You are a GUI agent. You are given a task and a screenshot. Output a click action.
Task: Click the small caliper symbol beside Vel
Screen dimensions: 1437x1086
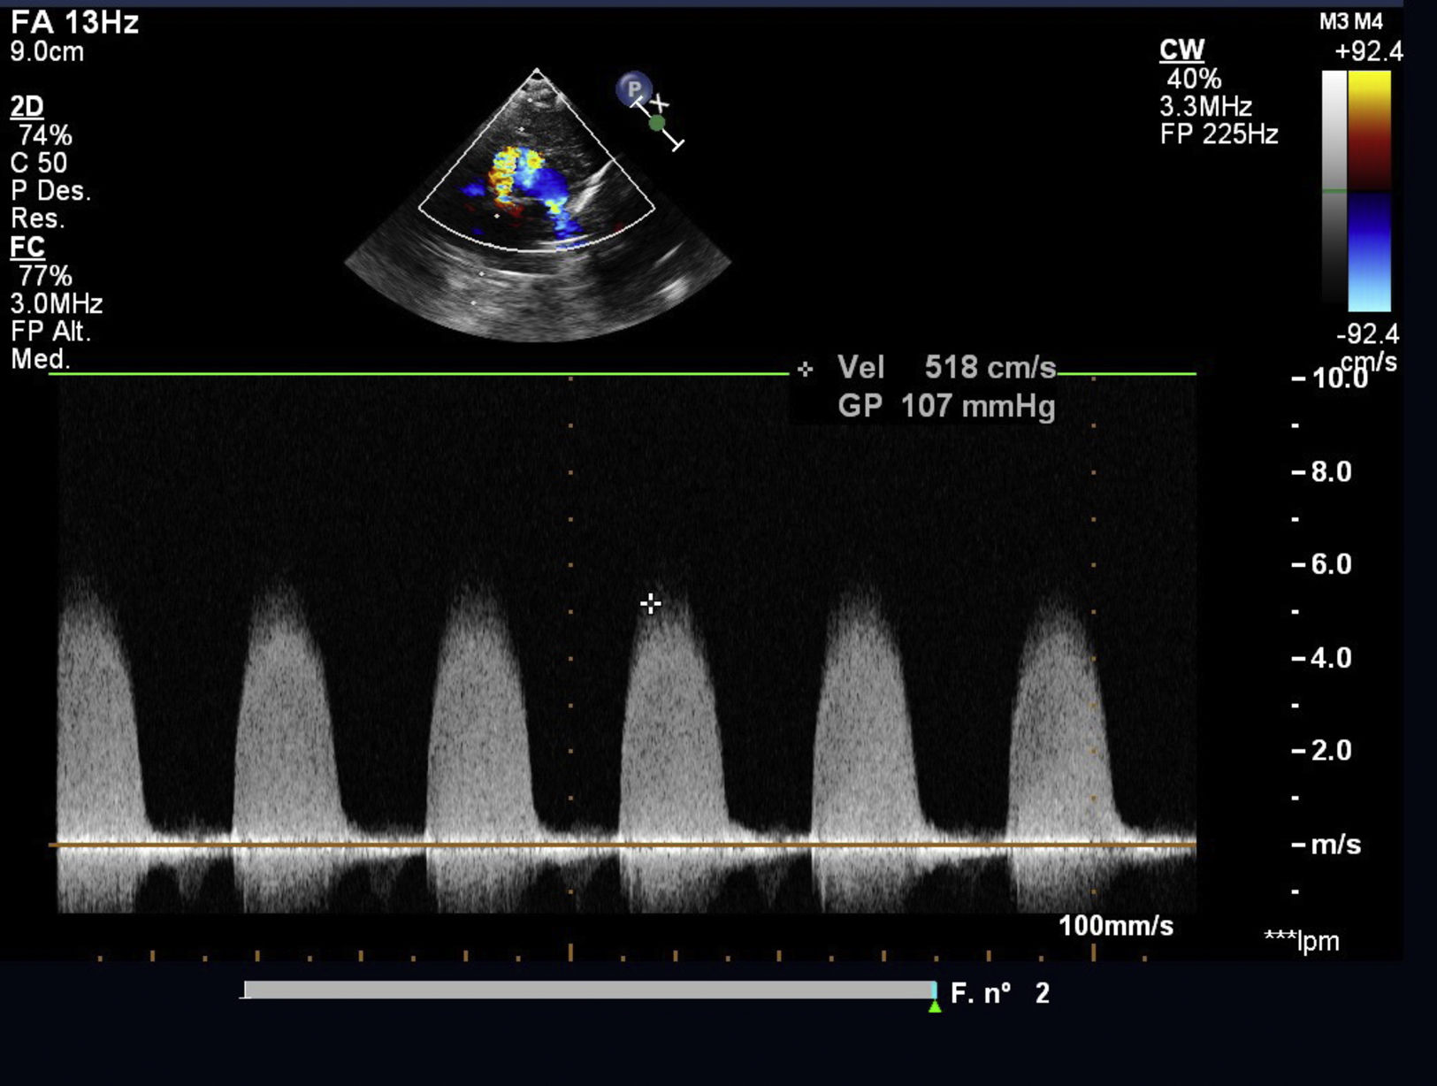point(805,369)
